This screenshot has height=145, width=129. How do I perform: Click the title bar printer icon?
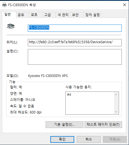coord(4,5)
